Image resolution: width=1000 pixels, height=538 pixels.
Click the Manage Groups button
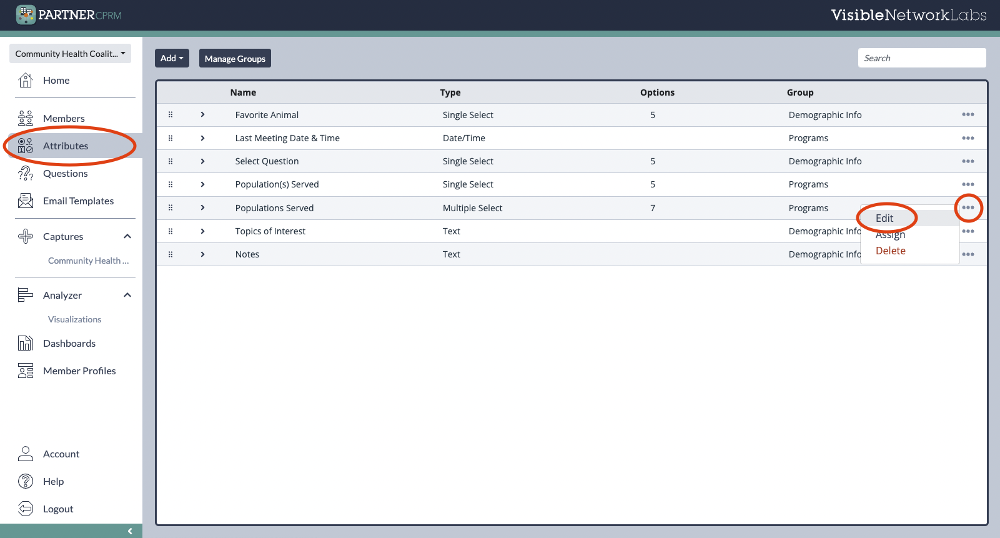click(x=235, y=58)
